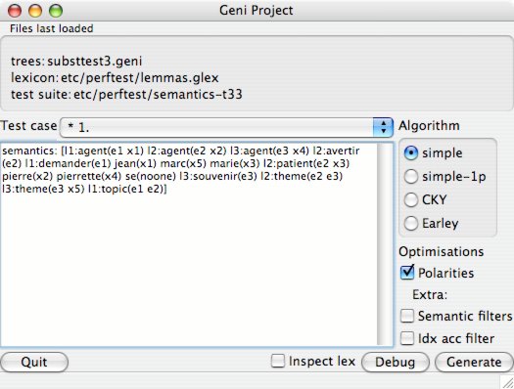The image size is (514, 389).
Task: Click the Generate button
Action: coord(474,362)
